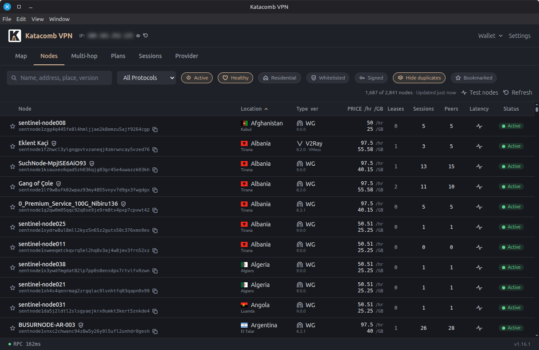
Task: Copy SuchNode-MpjISE6AiO93 address
Action: click(155, 170)
